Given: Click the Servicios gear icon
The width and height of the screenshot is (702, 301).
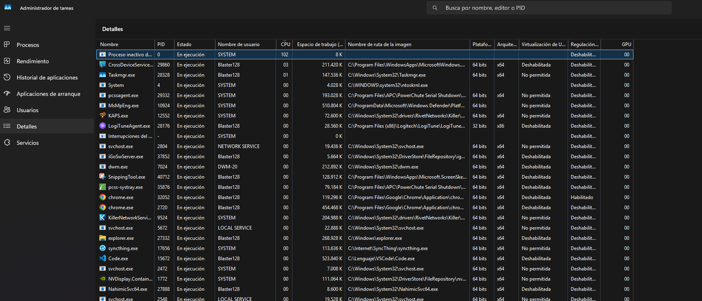Looking at the screenshot, I should (x=7, y=142).
